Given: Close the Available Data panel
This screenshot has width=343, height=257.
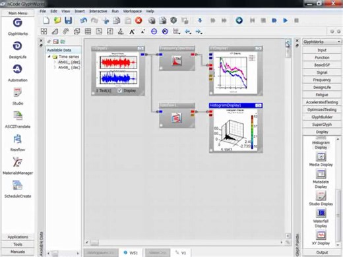Looking at the screenshot, I should [41, 41].
